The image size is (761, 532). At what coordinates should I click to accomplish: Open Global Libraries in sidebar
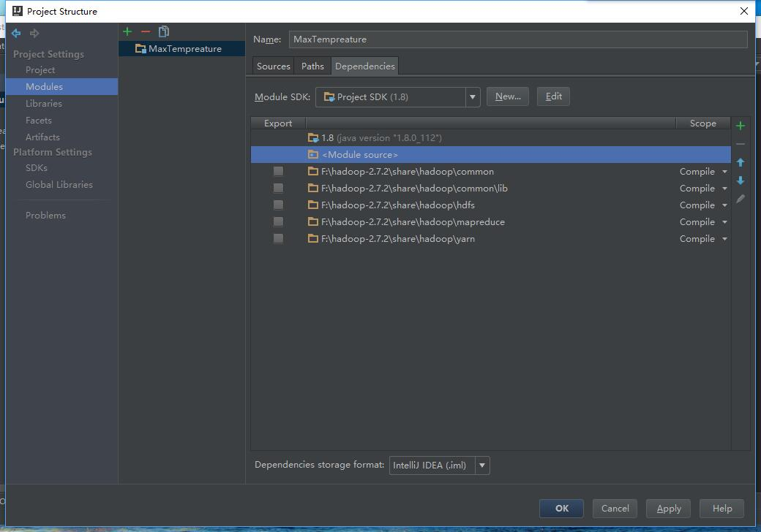point(59,185)
